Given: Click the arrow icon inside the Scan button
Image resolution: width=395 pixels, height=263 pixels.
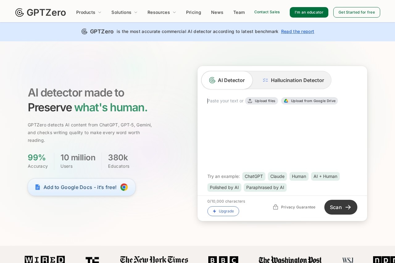Looking at the screenshot, I should (348, 207).
